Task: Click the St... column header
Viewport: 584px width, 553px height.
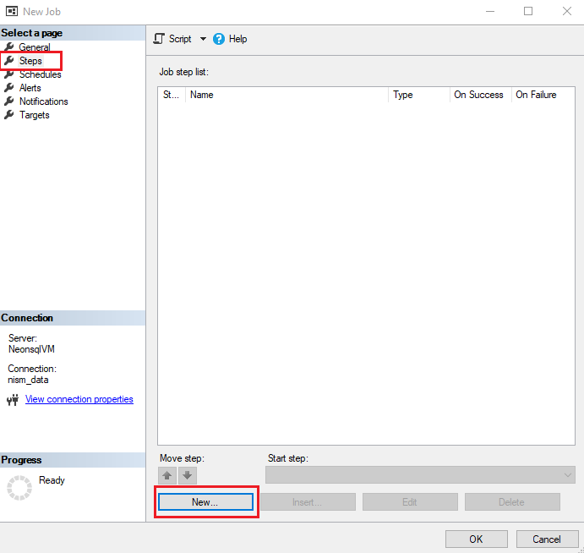Action: [172, 95]
